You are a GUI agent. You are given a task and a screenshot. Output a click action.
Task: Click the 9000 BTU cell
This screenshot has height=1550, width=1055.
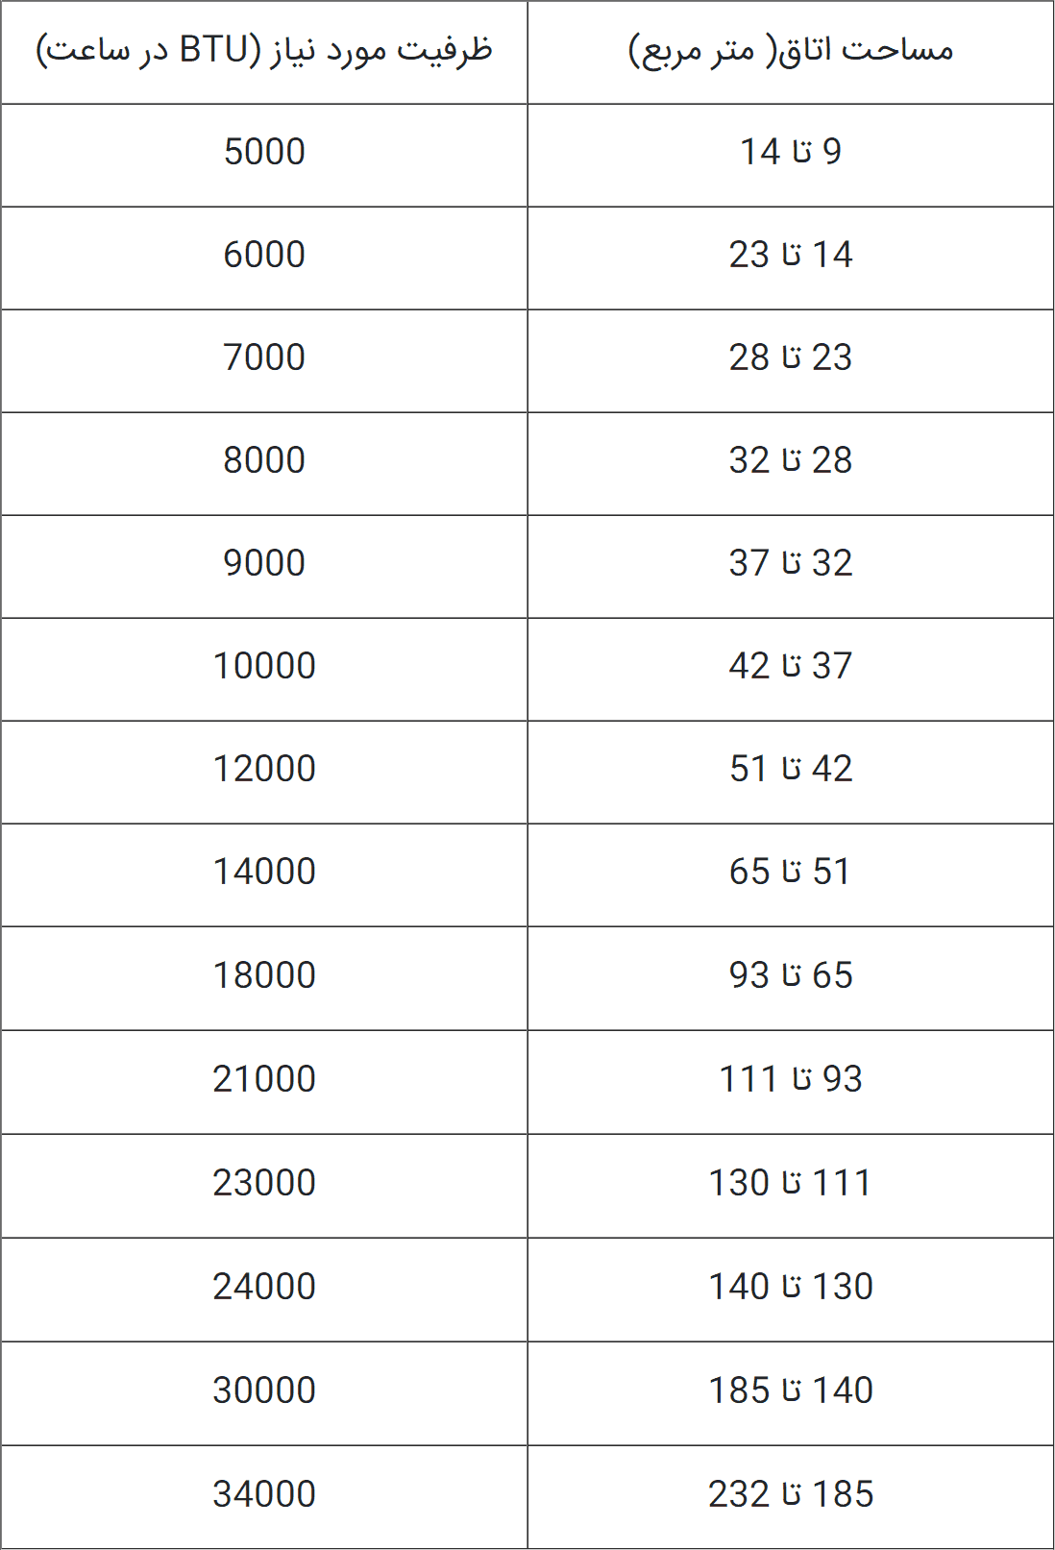pyautogui.click(x=264, y=563)
